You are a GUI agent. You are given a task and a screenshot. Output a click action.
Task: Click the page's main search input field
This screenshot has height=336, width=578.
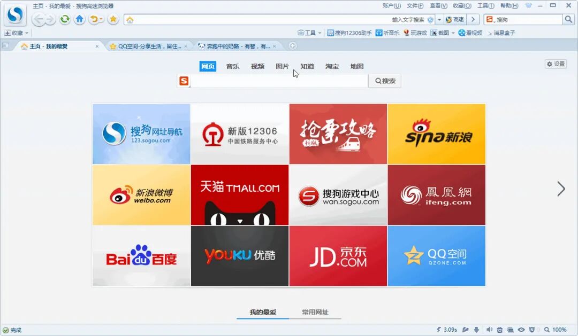tap(279, 81)
